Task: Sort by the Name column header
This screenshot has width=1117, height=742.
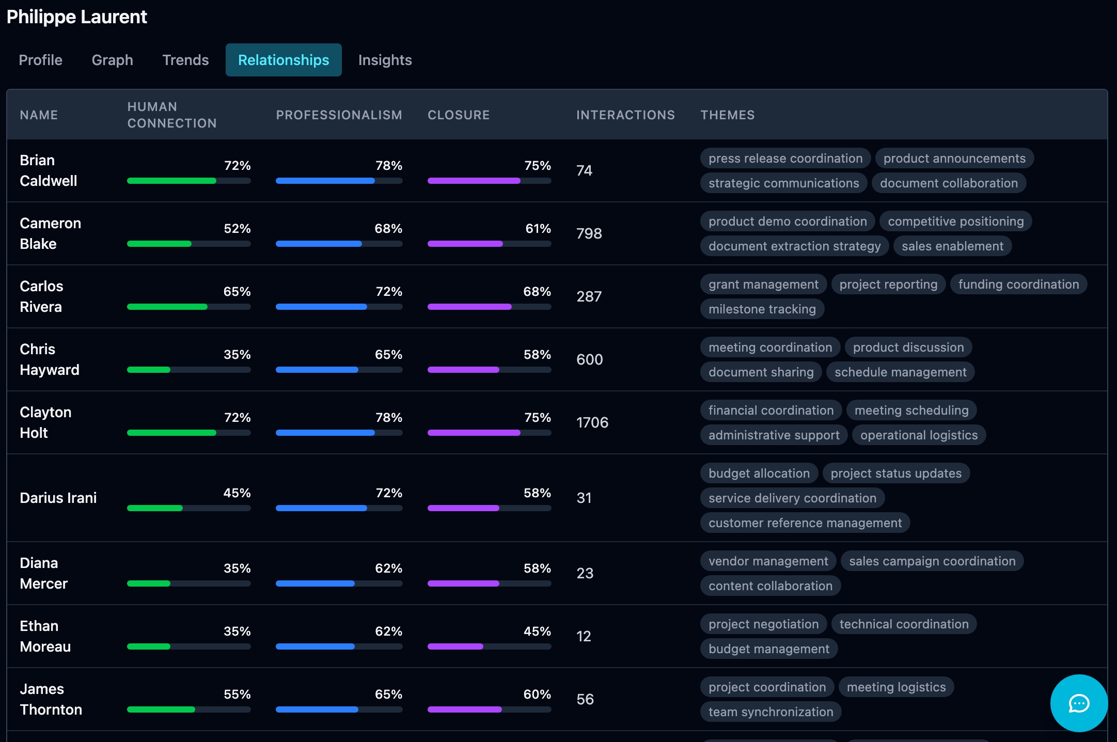Action: pos(39,115)
